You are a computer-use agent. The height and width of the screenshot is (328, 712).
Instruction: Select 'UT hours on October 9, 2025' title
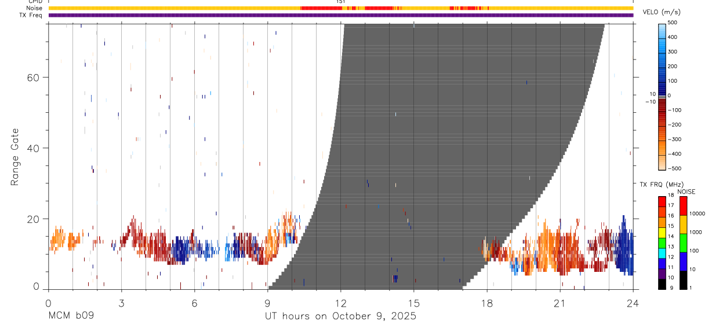[x=340, y=316]
